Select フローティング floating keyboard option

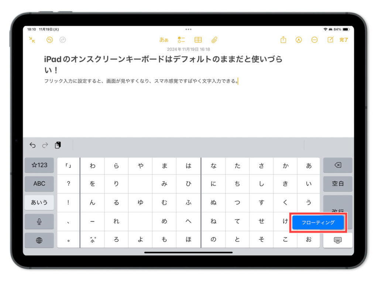pyautogui.click(x=318, y=222)
